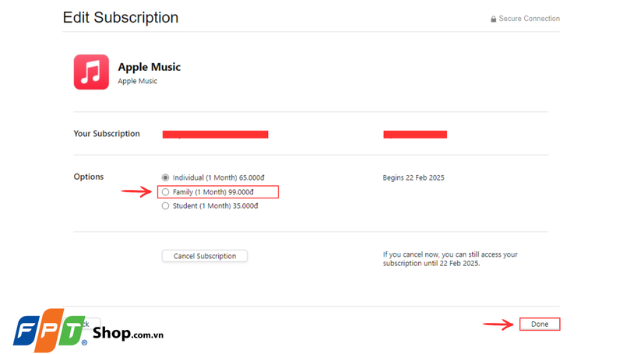The width and height of the screenshot is (623, 354).
Task: Select the Individual (1 Month) 65.000đ plan
Action: click(165, 177)
